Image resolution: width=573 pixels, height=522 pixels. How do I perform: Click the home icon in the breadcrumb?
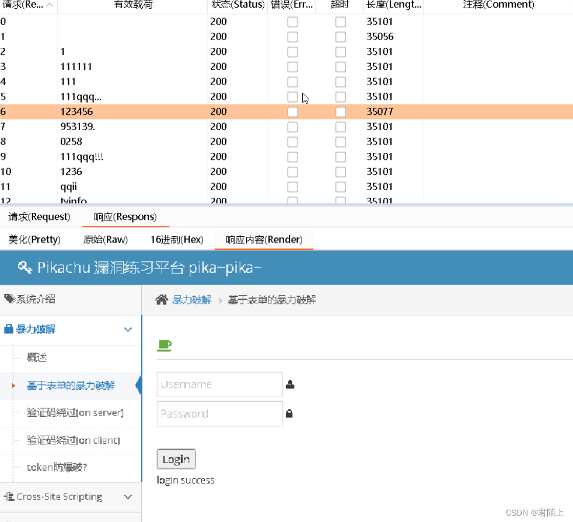click(x=161, y=300)
